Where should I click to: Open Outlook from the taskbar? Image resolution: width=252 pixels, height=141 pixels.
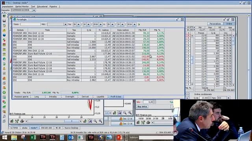(71, 137)
